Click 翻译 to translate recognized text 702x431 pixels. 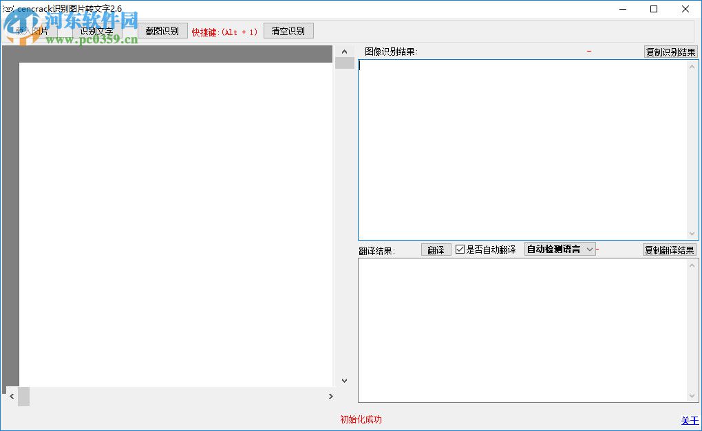(436, 249)
